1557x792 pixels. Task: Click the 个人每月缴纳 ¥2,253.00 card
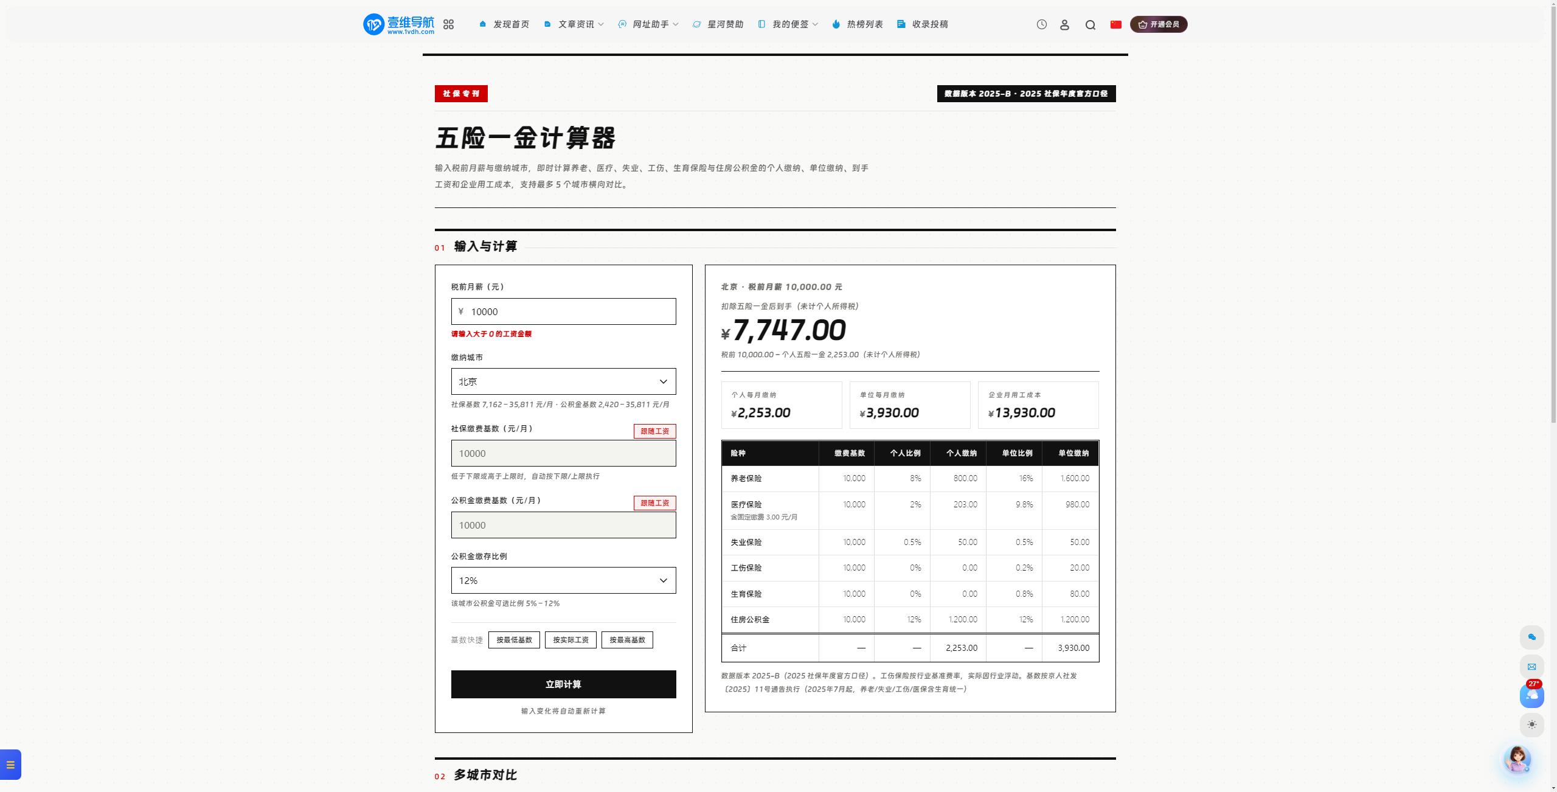tap(782, 405)
